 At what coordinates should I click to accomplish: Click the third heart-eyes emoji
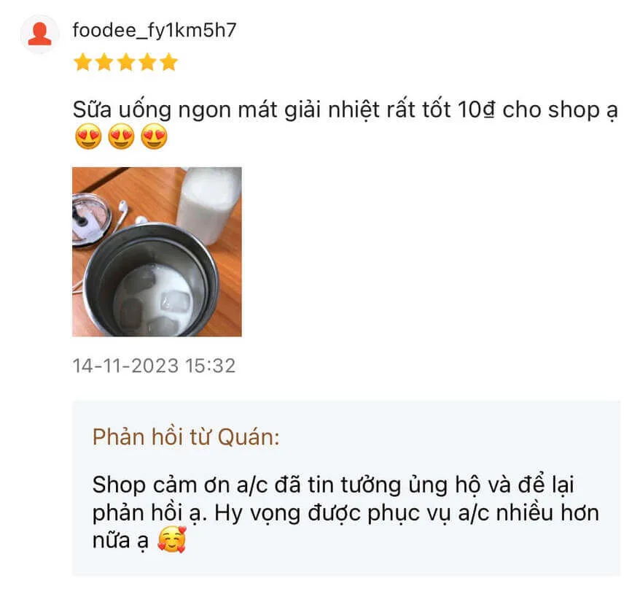[x=154, y=136]
